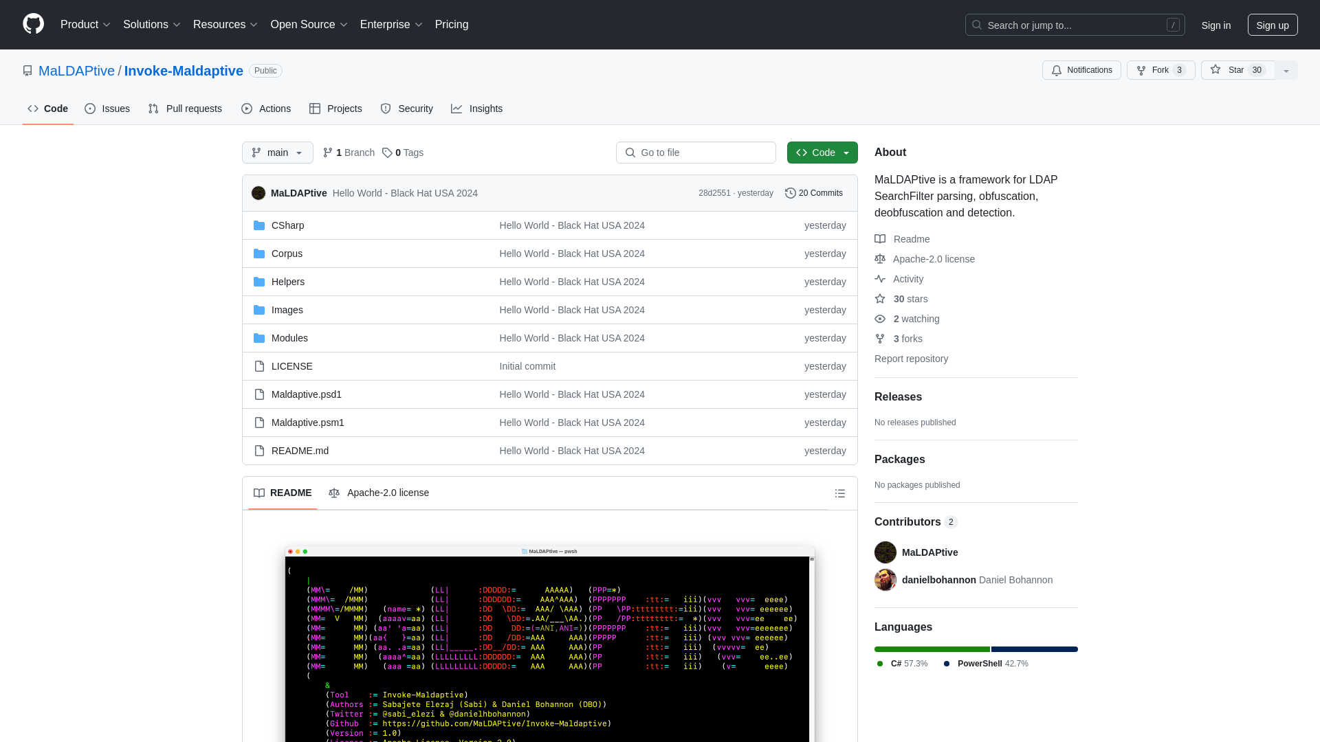Click the repository icon beside MaLDAPtive

(x=27, y=71)
